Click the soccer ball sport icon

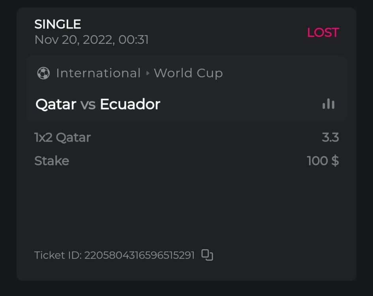(43, 73)
